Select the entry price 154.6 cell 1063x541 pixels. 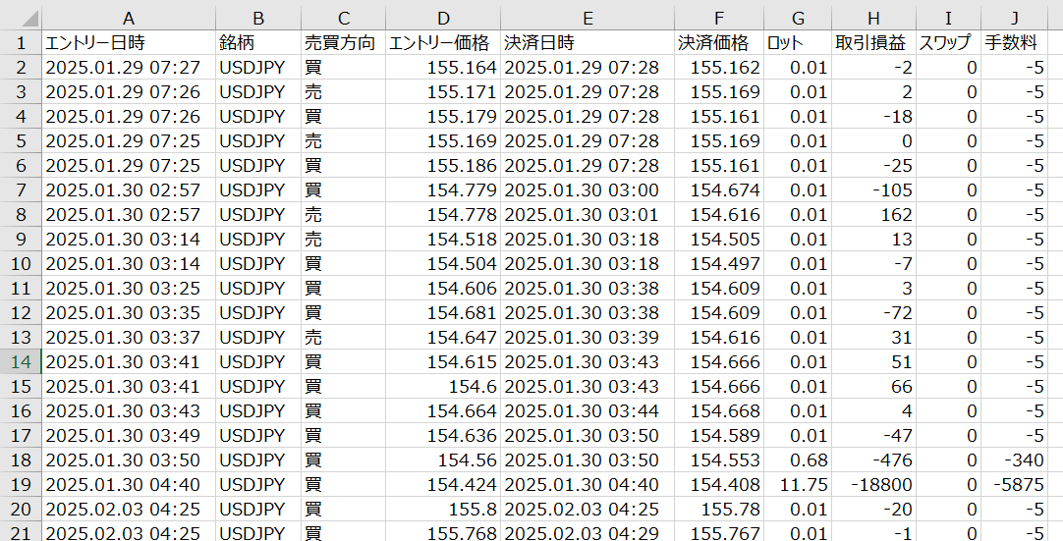click(443, 387)
